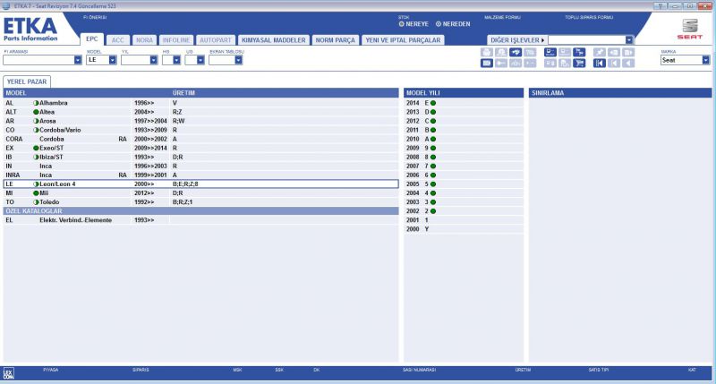Jump to first page with bar-arrow icon
Viewport: 716px width, 384px height.
(599, 63)
